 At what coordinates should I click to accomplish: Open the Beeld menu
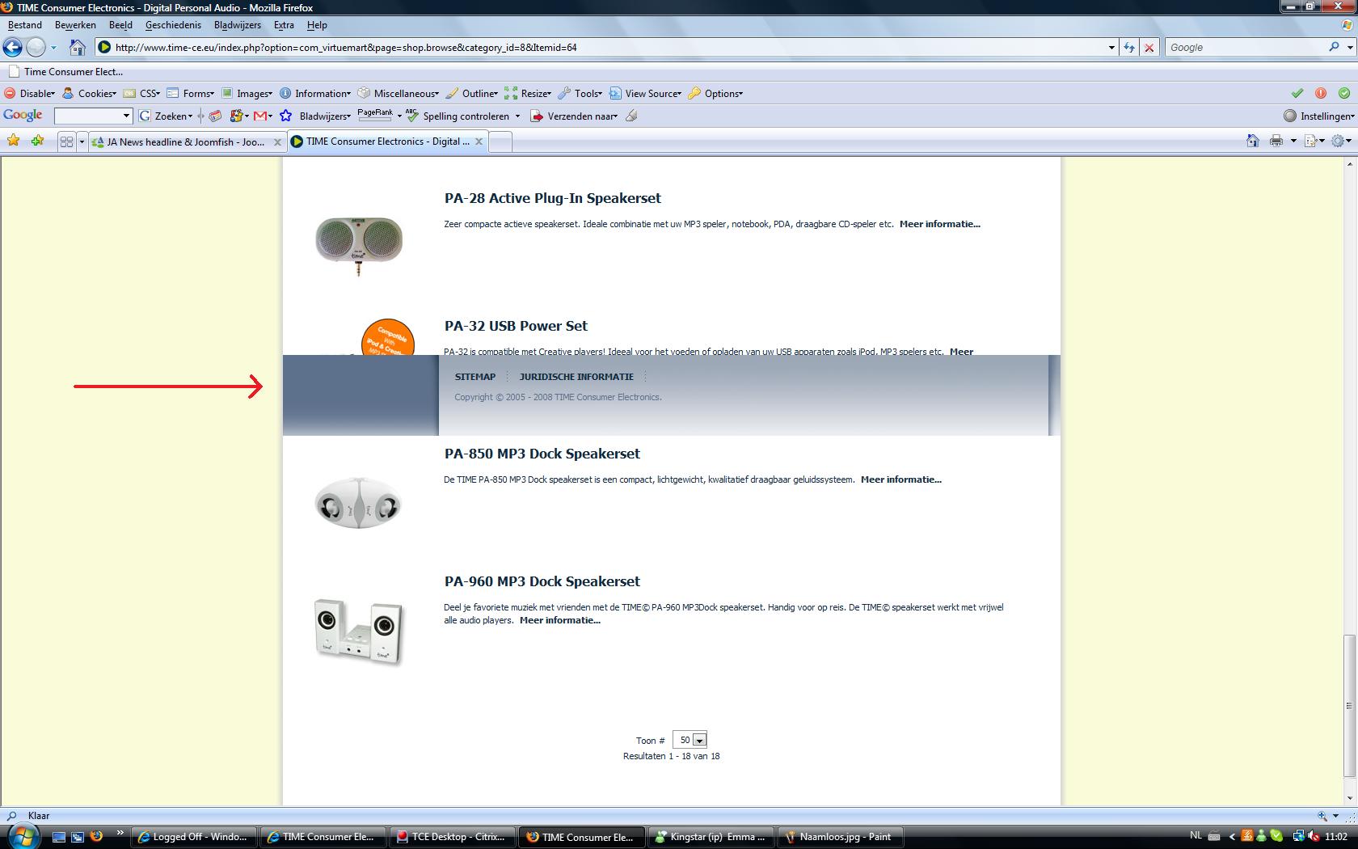(x=120, y=25)
